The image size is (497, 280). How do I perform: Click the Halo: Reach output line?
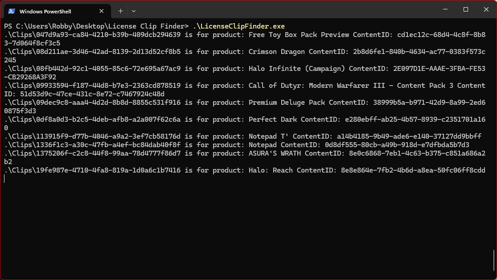click(245, 170)
